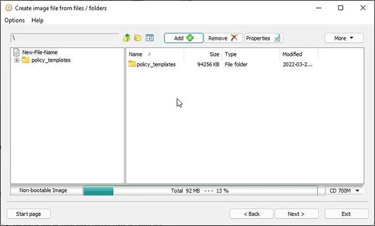Open the Help menu
375x226 pixels.
[37, 20]
